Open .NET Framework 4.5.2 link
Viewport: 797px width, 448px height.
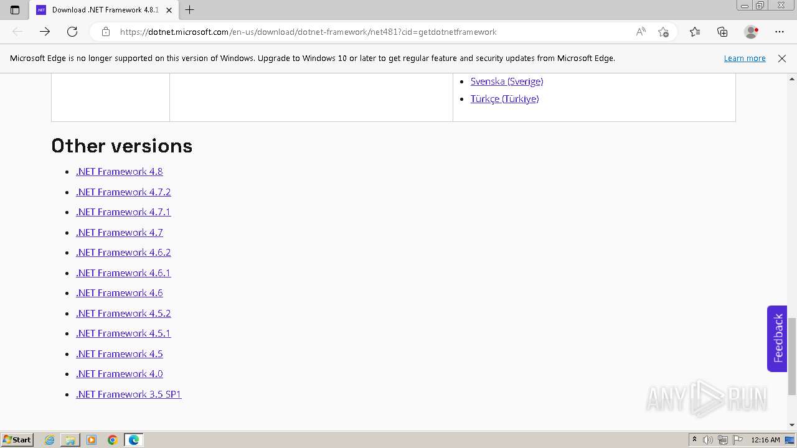(x=123, y=314)
